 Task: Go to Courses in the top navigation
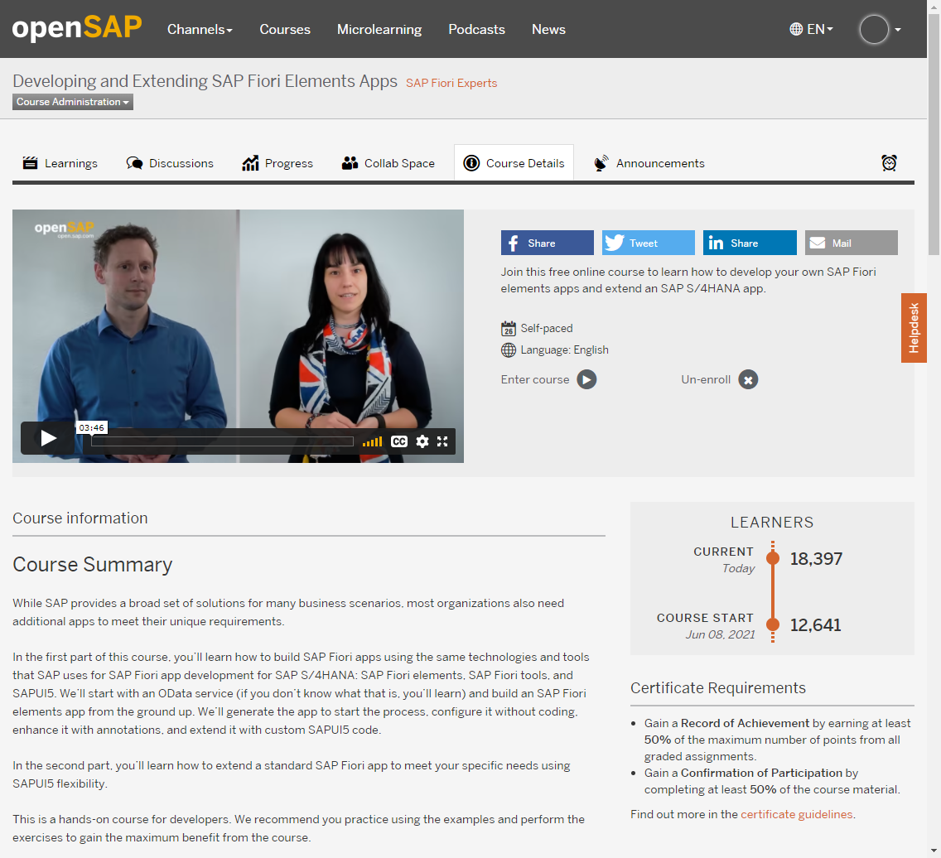[285, 29]
